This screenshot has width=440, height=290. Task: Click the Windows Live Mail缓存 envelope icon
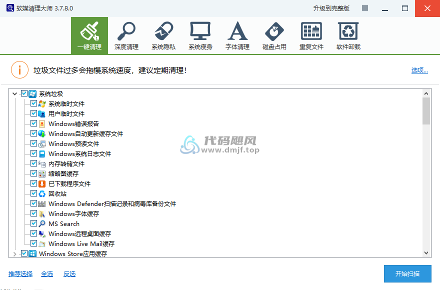[42, 244]
